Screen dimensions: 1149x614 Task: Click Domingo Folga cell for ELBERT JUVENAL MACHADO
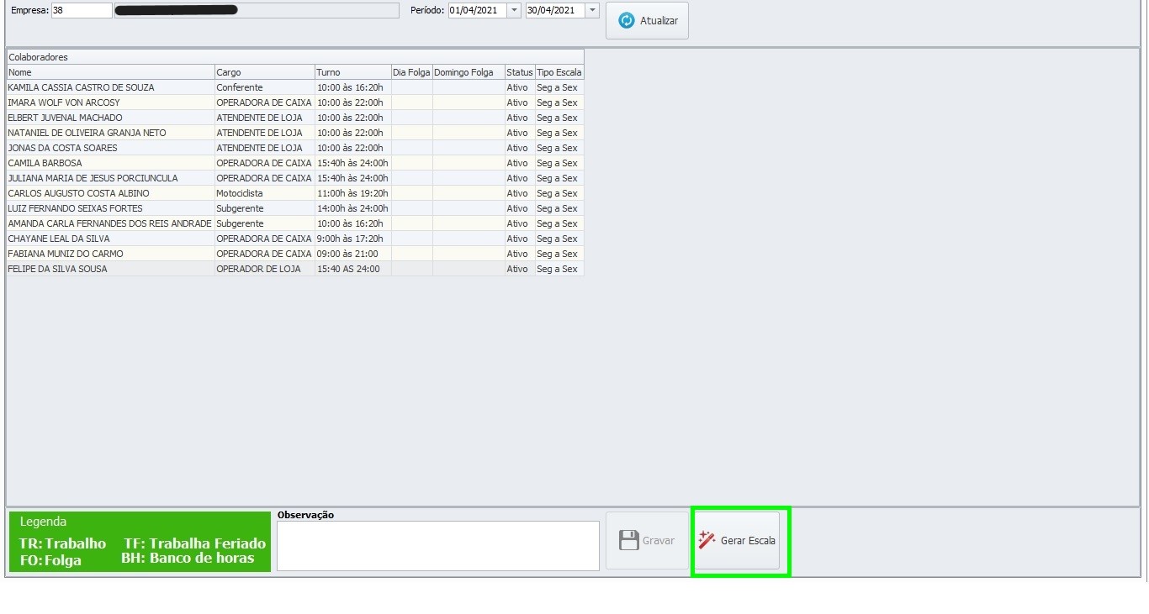tap(468, 118)
